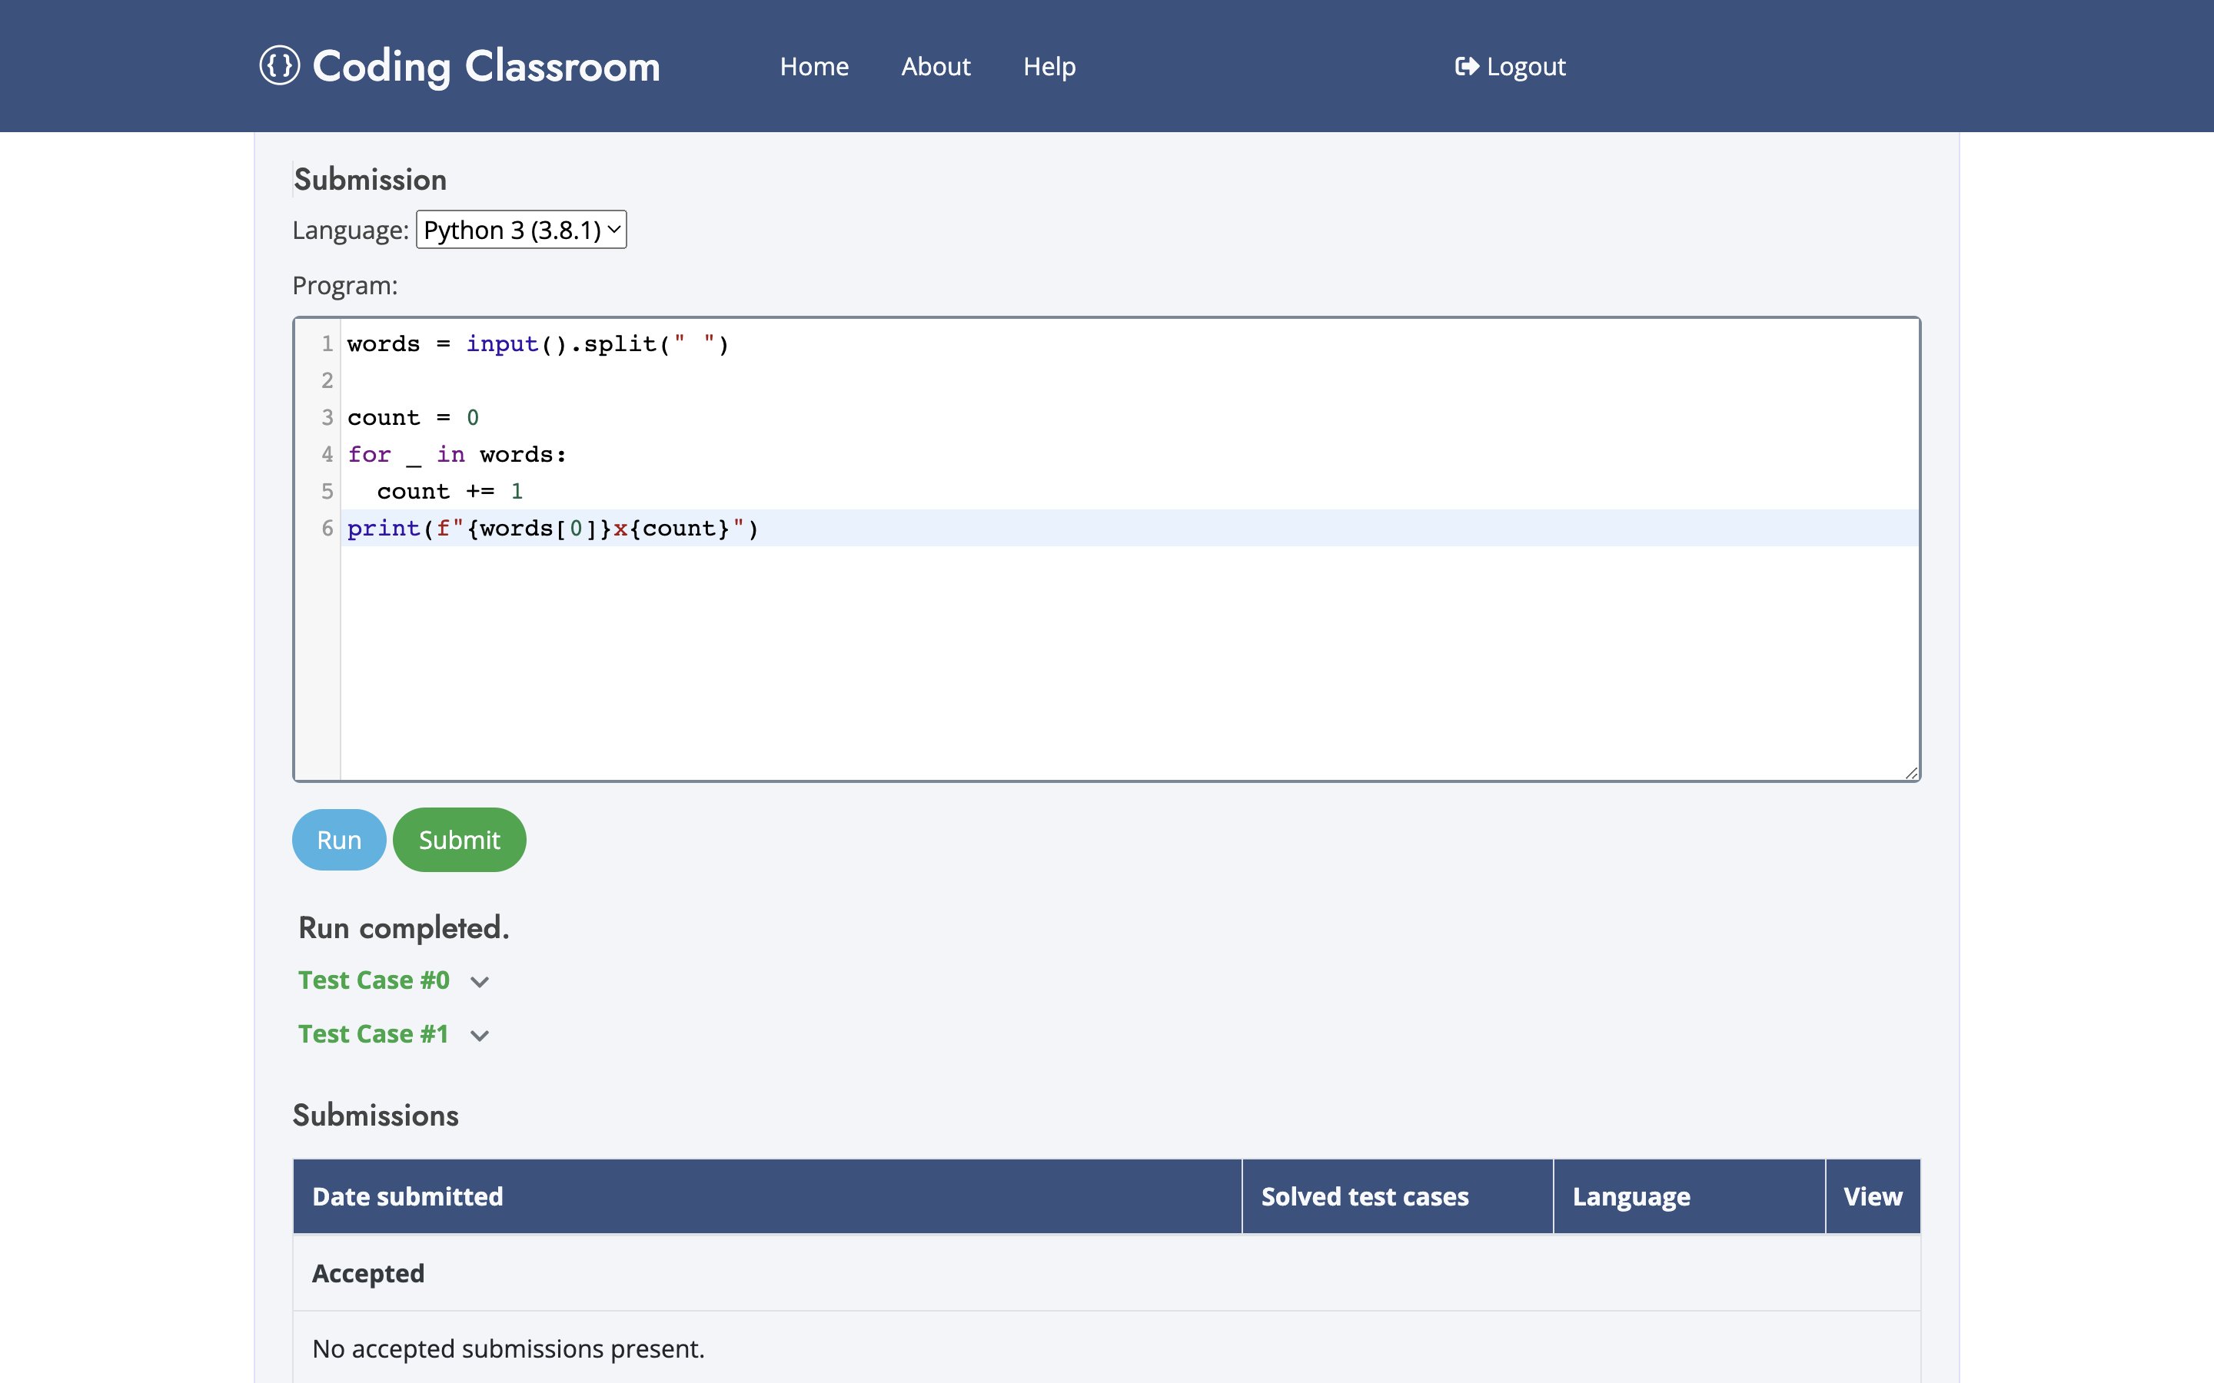Image resolution: width=2214 pixels, height=1383 pixels.
Task: Open the Help page
Action: point(1049,66)
